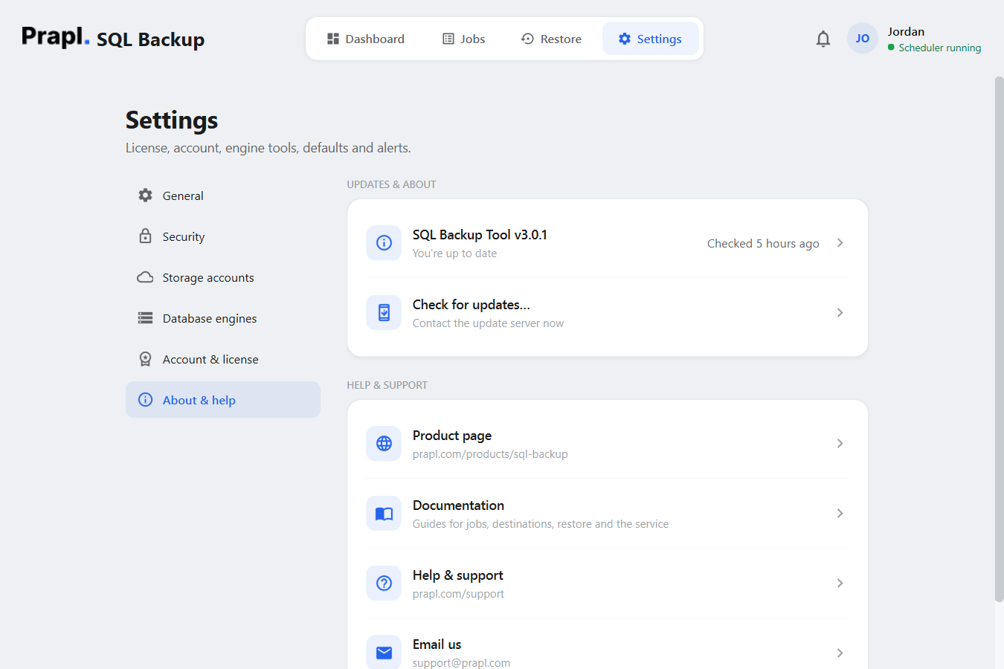Click the Check for updates... label
The width and height of the screenshot is (1004, 669).
click(472, 305)
